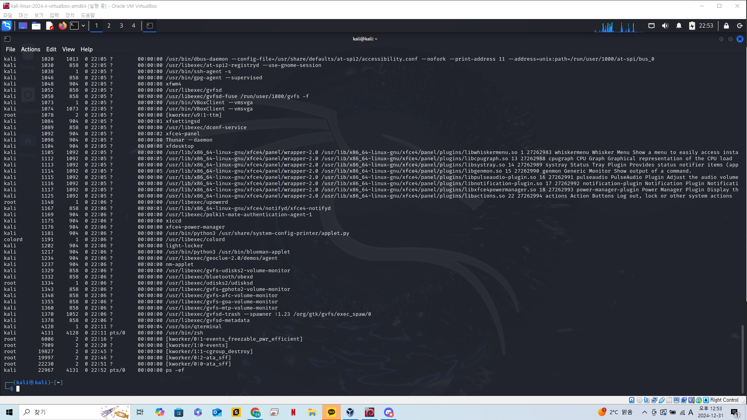Screen dimensions: 747x420
Task: Lock the screen with padlock icon
Action: coord(726,26)
